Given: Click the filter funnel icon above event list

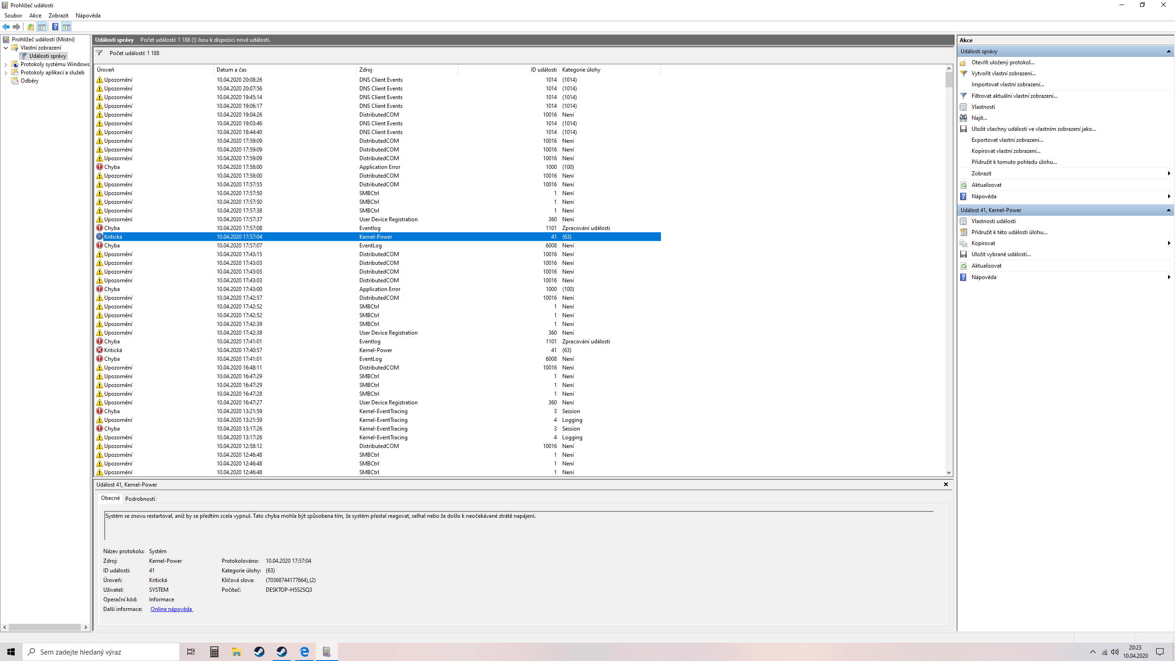Looking at the screenshot, I should pyautogui.click(x=99, y=53).
